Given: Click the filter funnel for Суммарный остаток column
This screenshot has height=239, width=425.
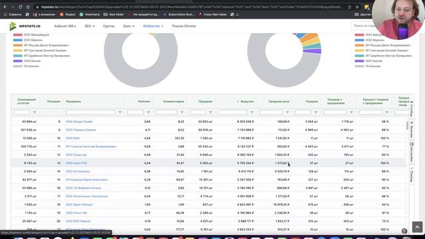Looking at the screenshot, I should point(35,112).
